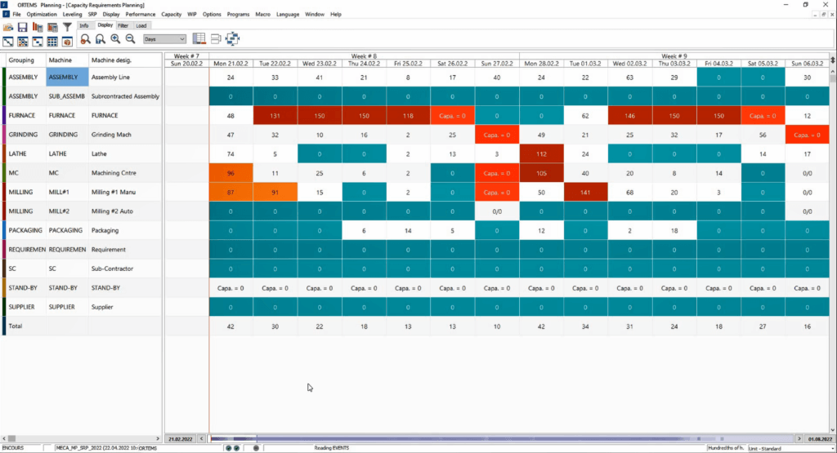Click the color-coded table display icon
This screenshot has width=837, height=453.
(x=199, y=39)
